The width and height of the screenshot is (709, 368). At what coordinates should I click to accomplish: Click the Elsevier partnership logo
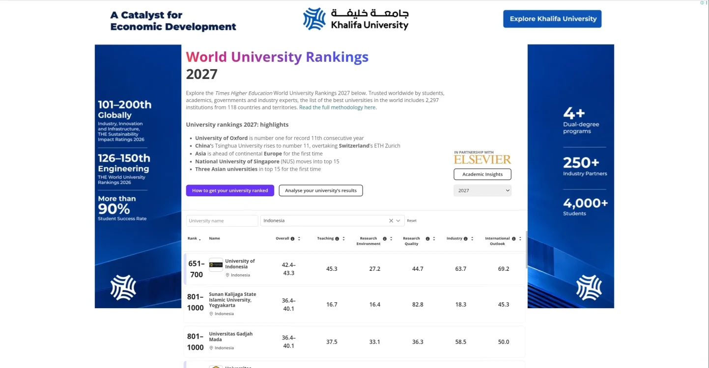[x=482, y=159]
